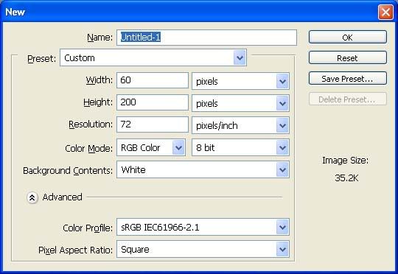Open the 8 bit depth dropdown
Viewport: 398px width, 274px height.
tap(240, 147)
